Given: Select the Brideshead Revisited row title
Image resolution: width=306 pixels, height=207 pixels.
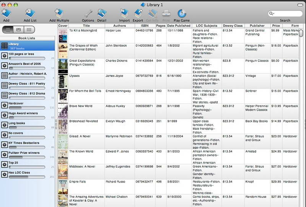Looking at the screenshot, I should (x=83, y=121).
